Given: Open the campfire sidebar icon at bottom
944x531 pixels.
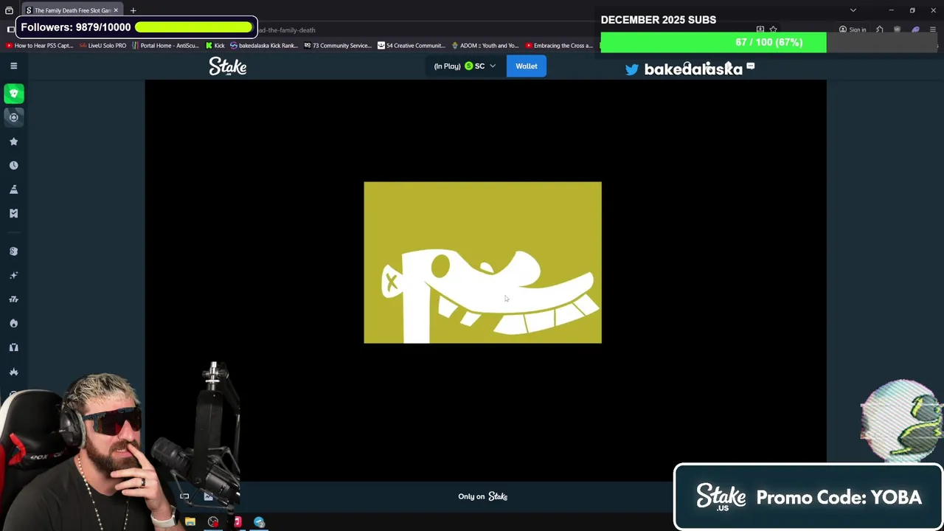Looking at the screenshot, I should 13,372.
